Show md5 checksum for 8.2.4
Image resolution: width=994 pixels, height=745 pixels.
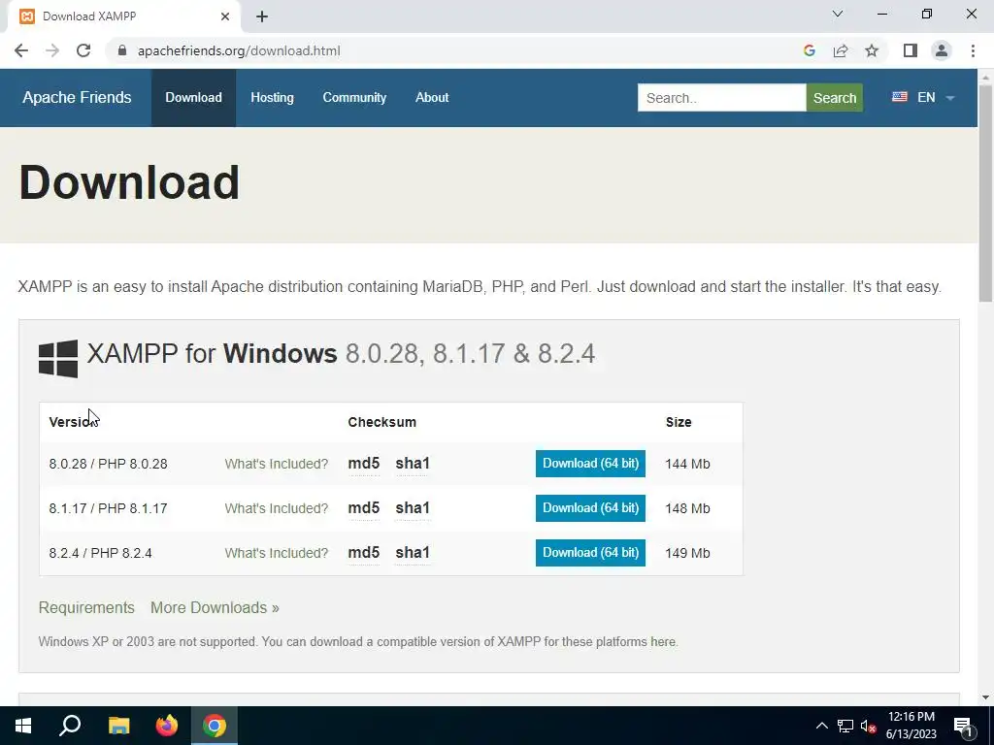(364, 553)
